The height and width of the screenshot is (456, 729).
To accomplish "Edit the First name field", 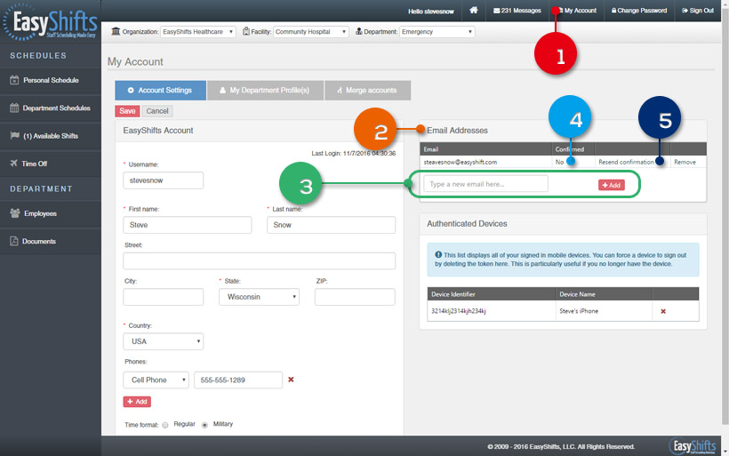I will click(x=188, y=225).
